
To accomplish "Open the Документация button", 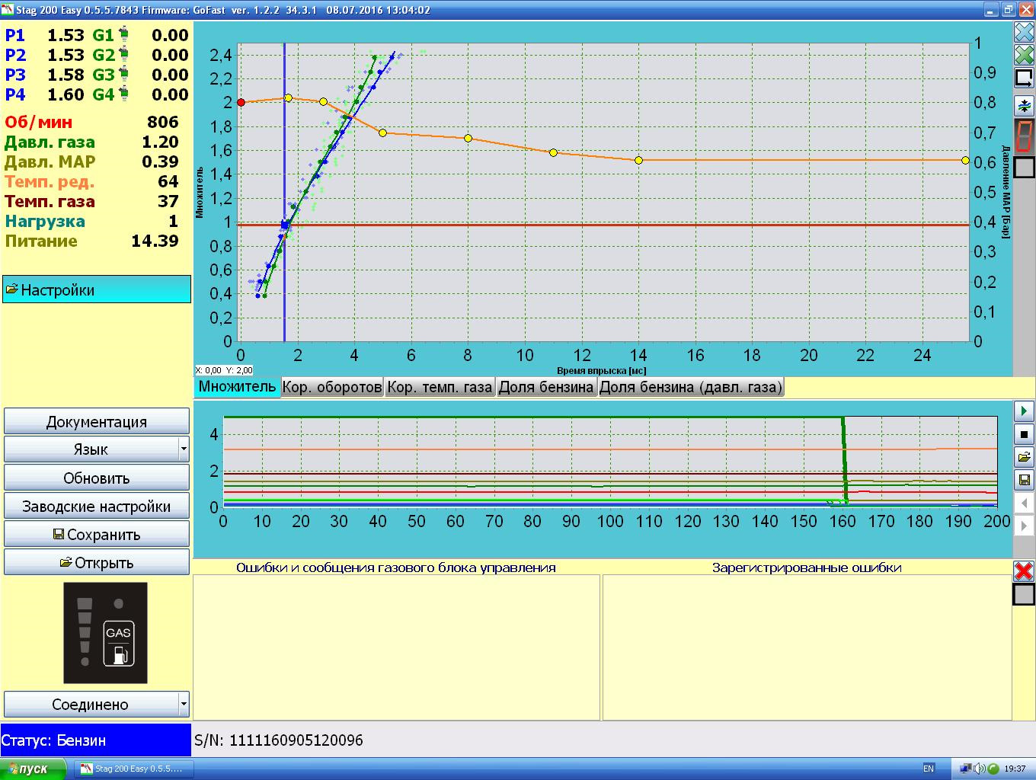I will (x=97, y=421).
